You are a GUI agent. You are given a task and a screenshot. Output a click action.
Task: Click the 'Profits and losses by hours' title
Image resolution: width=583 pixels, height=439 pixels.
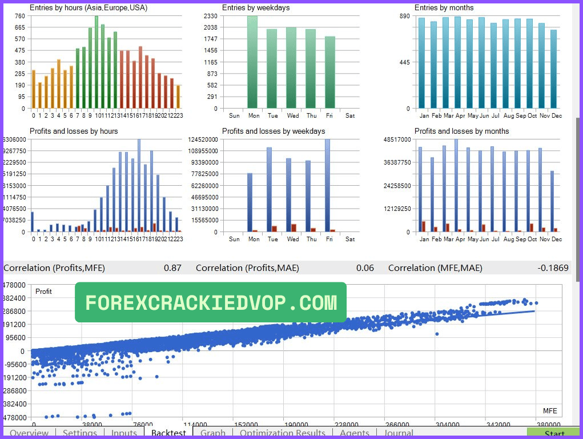(x=74, y=131)
